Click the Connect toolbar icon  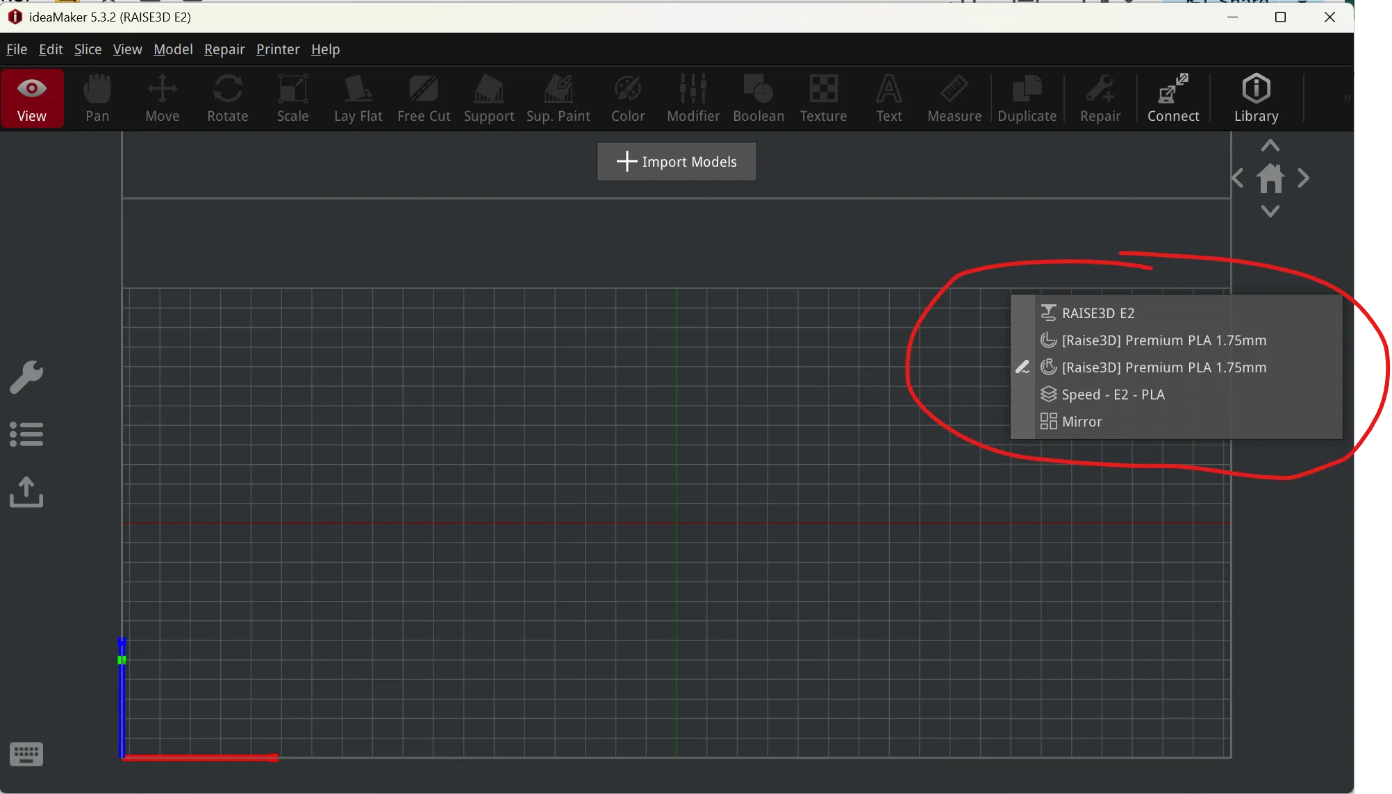1173,98
